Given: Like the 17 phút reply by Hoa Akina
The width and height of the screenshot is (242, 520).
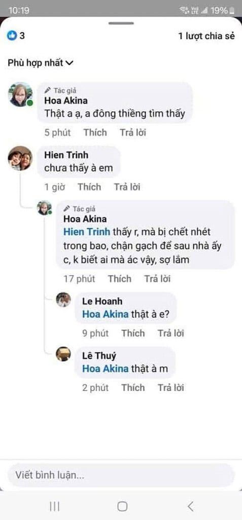Looking at the screenshot, I should (119, 279).
